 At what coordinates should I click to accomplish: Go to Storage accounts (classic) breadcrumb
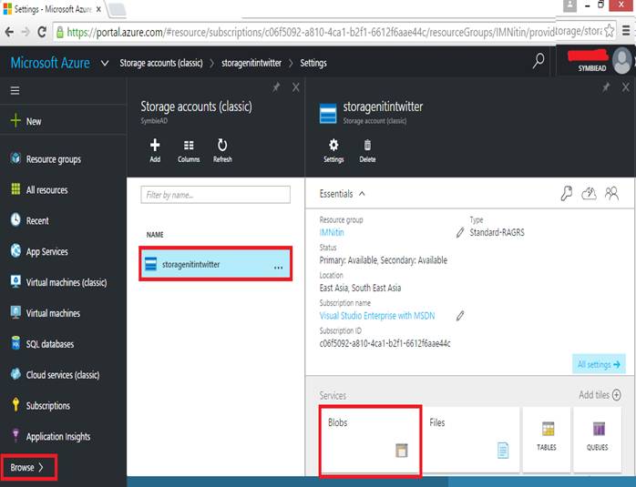[x=161, y=63]
